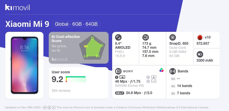The width and height of the screenshot is (229, 111).
Task: Click the user score rating bar
Action: [76, 79]
